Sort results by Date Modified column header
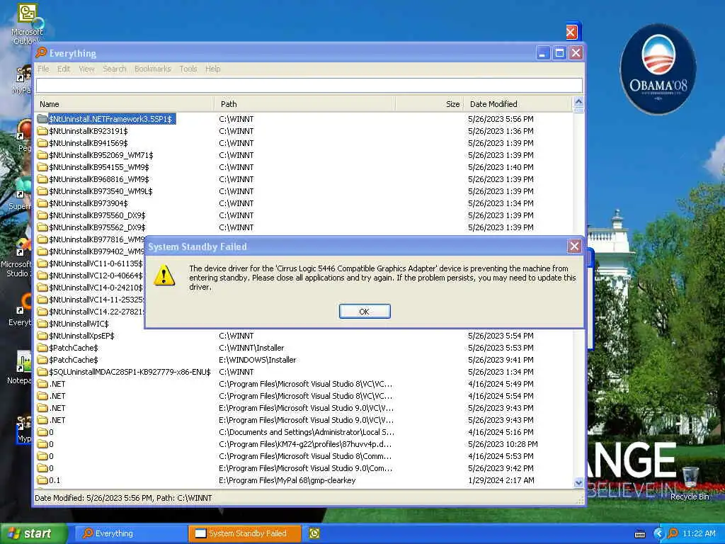This screenshot has width=725, height=544. (518, 104)
